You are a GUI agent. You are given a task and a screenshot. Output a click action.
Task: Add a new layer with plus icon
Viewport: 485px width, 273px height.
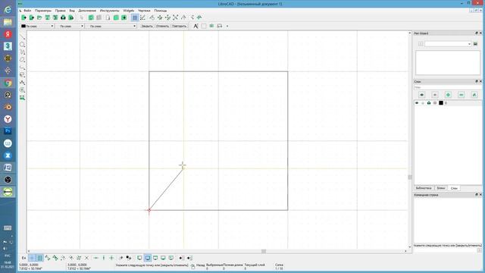448,95
